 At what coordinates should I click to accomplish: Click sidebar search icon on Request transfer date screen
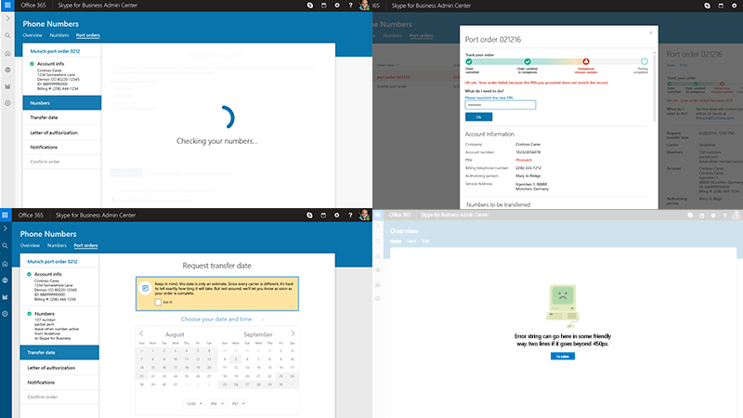click(x=6, y=246)
